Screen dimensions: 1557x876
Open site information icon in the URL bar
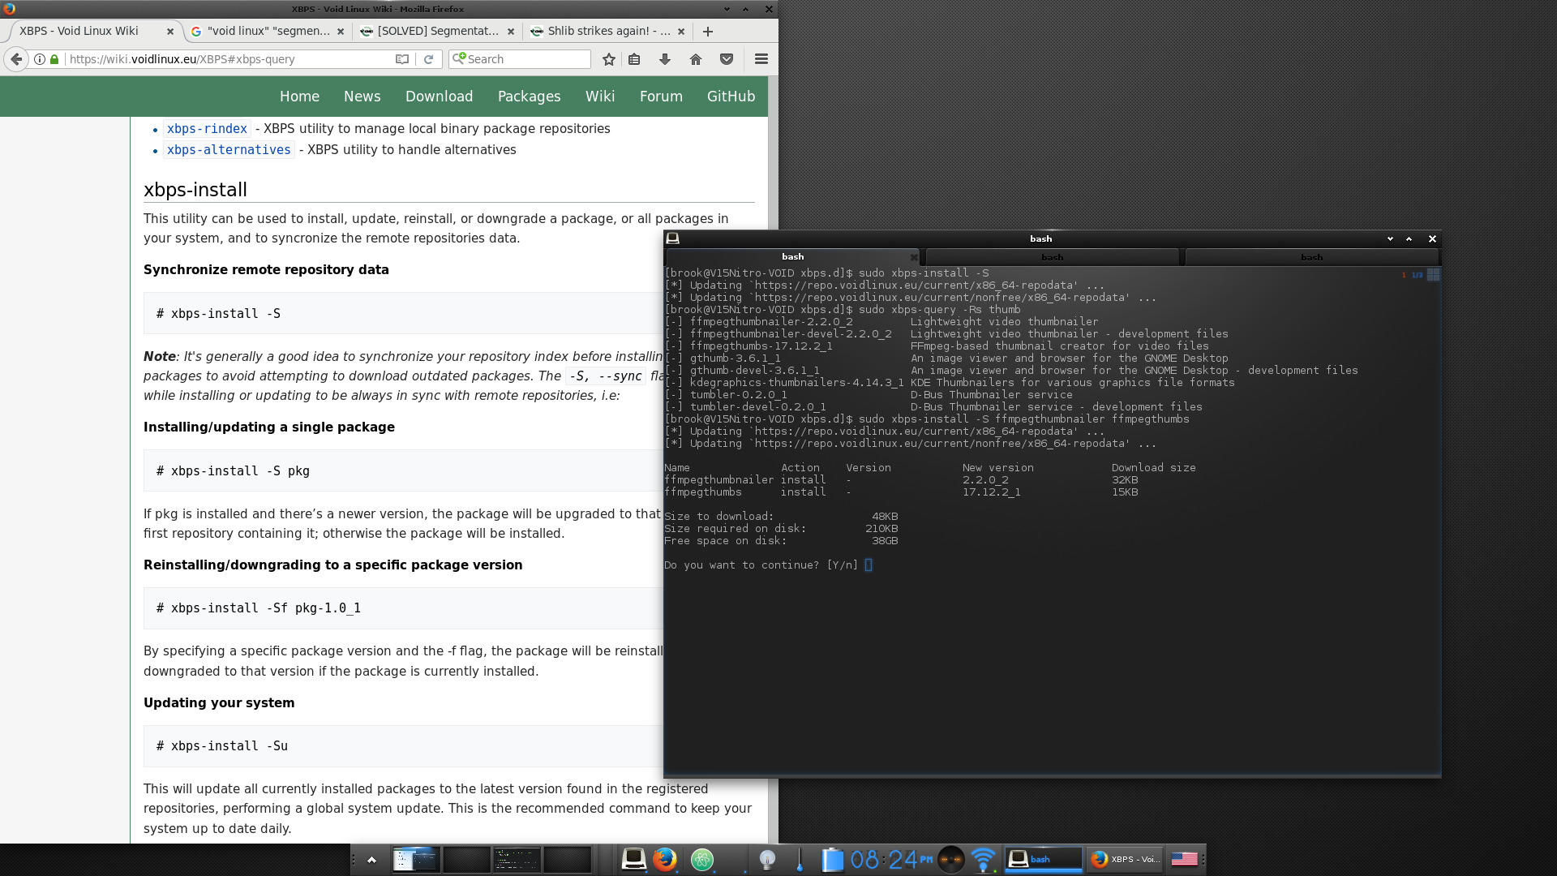coord(39,59)
